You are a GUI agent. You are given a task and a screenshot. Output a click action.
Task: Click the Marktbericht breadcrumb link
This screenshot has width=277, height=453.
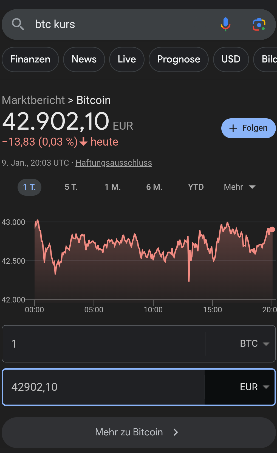tap(33, 100)
